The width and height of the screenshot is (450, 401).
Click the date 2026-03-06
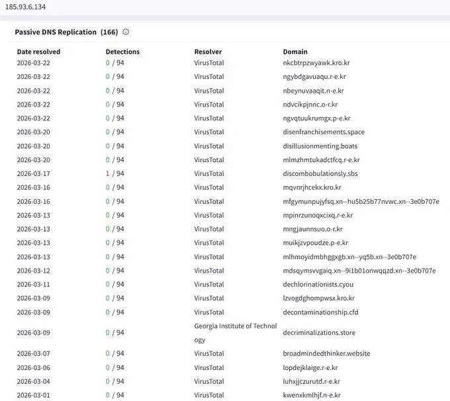33,368
